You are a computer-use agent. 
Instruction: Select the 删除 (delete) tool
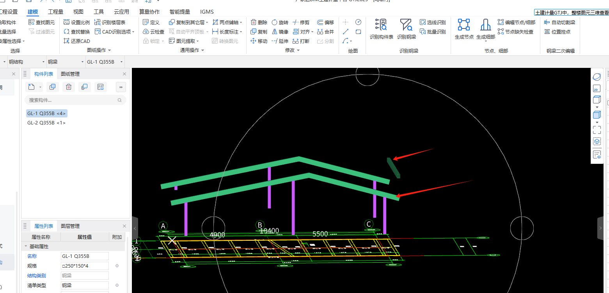point(259,23)
